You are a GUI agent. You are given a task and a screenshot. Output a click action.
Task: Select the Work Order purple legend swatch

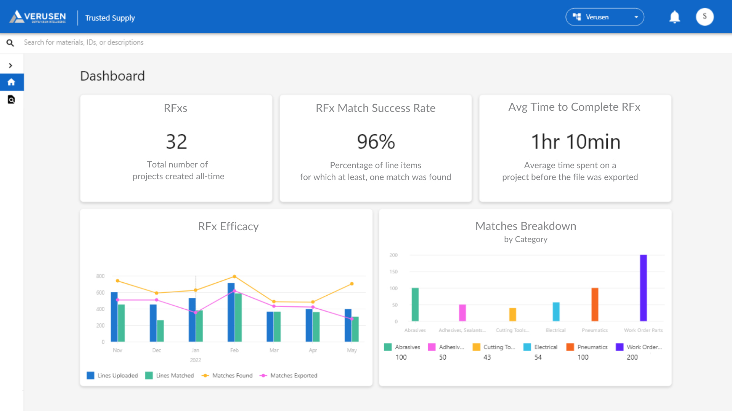620,347
